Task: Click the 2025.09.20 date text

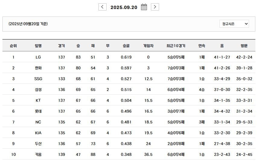Action: (124, 8)
